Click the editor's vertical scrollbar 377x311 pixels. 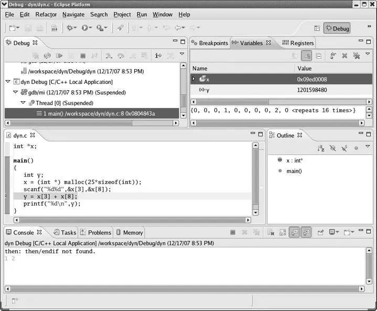point(255,178)
